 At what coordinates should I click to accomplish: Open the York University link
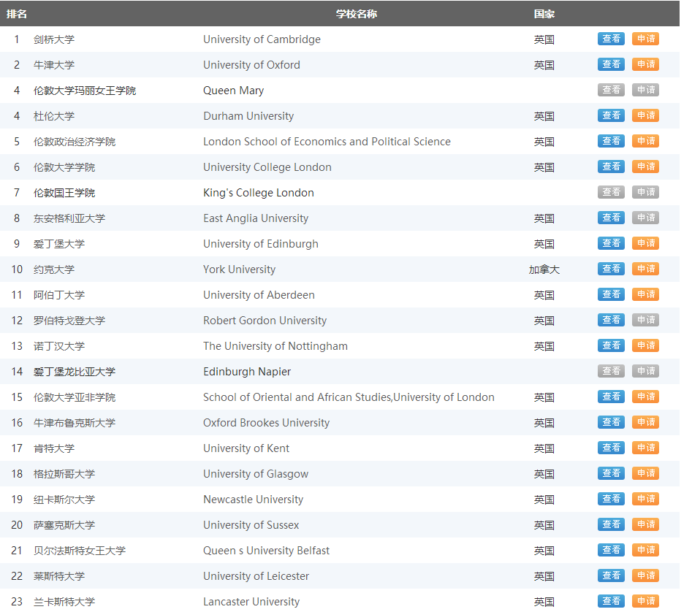point(239,269)
